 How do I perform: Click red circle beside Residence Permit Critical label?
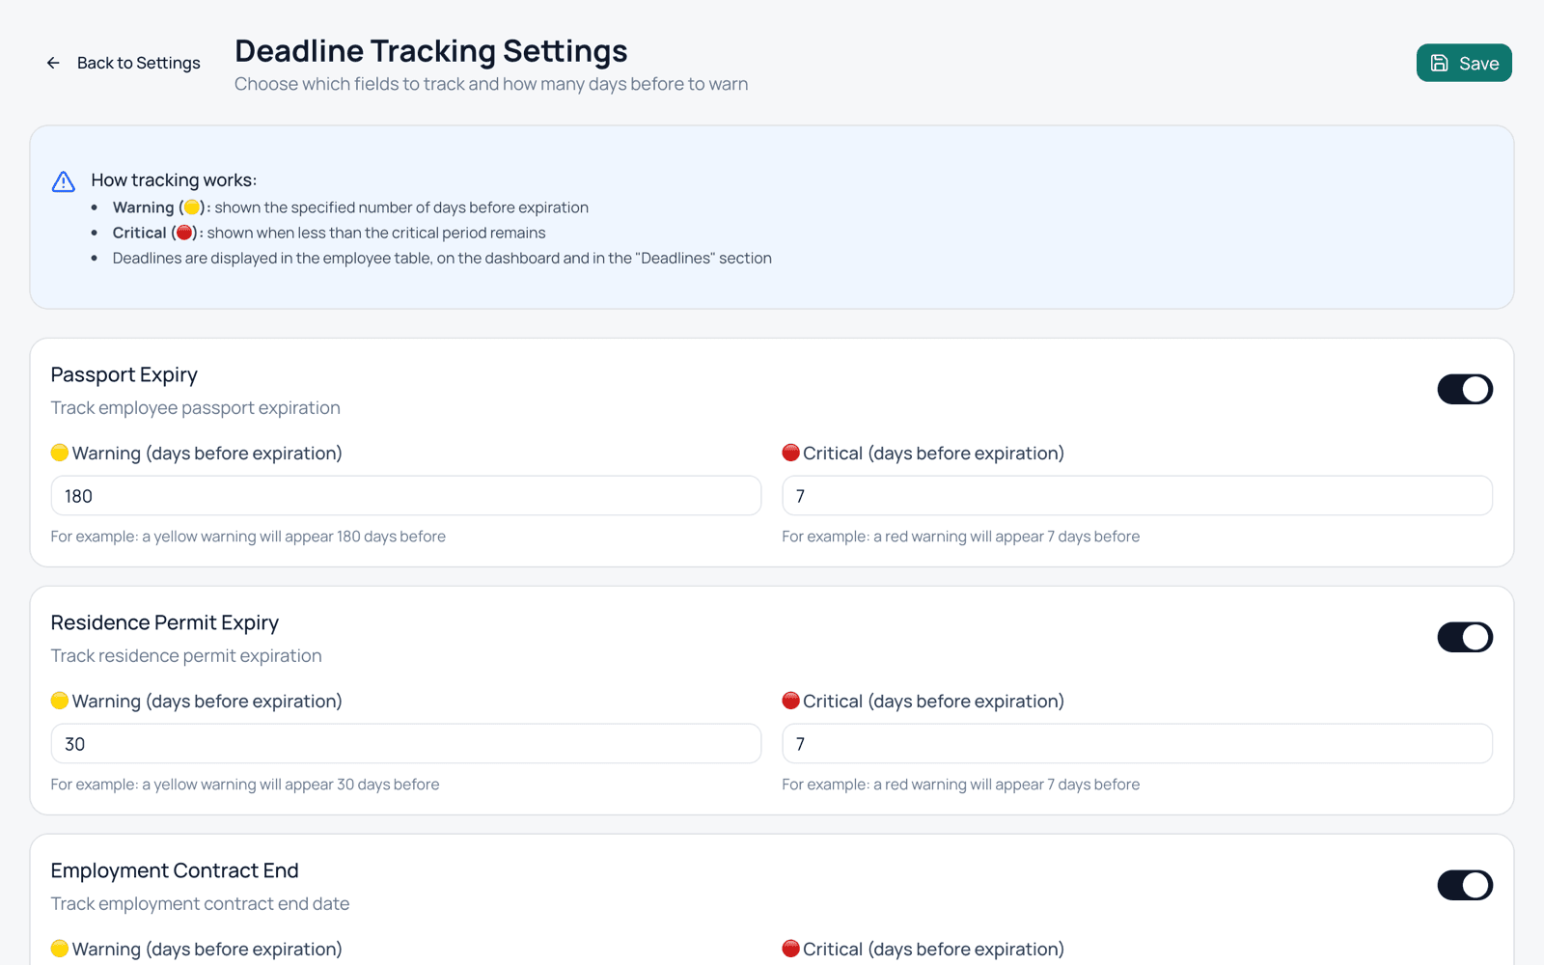pos(790,701)
